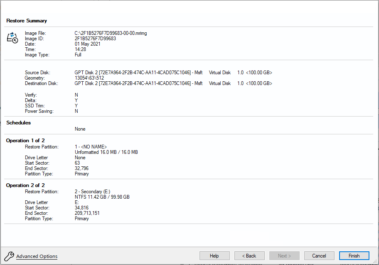Click the Image ID value 2F1B5276F7D99683

coord(95,39)
